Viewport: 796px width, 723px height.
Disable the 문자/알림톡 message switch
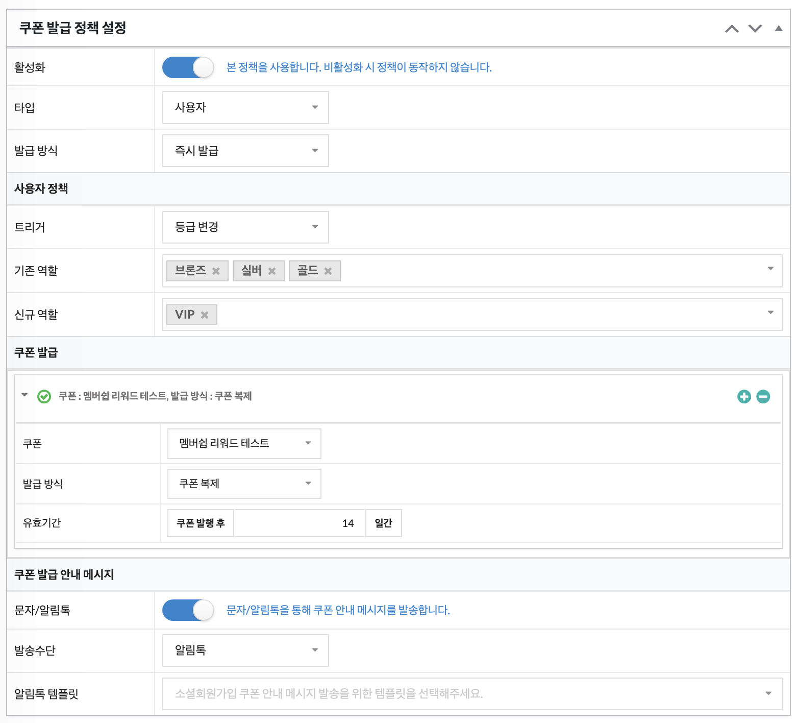point(188,610)
